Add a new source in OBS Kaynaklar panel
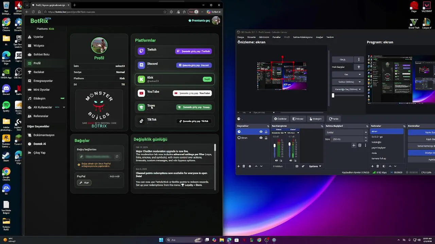 coord(238,166)
